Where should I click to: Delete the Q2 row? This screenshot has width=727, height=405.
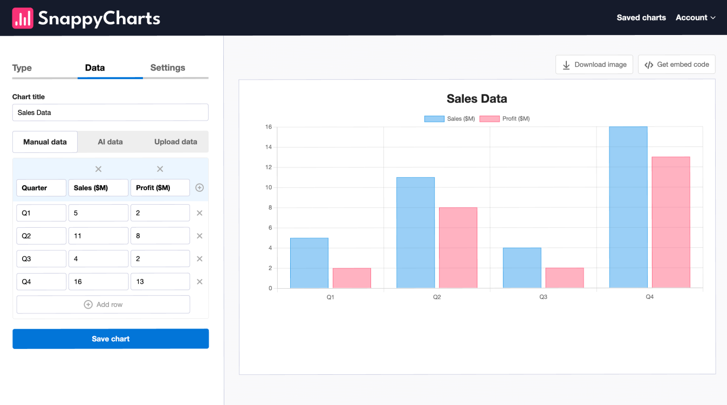click(200, 236)
